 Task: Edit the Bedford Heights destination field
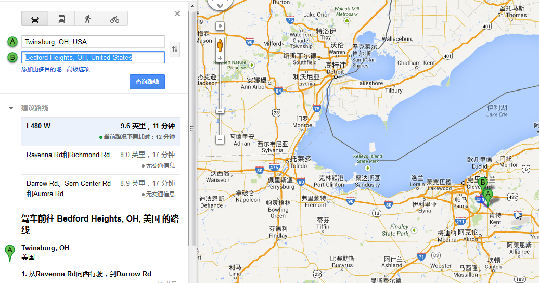[93, 57]
